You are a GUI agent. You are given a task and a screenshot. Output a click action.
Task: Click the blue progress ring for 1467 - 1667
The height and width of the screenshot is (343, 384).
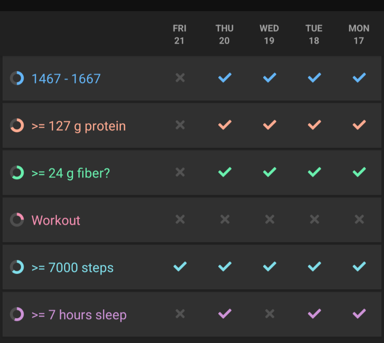[x=17, y=79]
